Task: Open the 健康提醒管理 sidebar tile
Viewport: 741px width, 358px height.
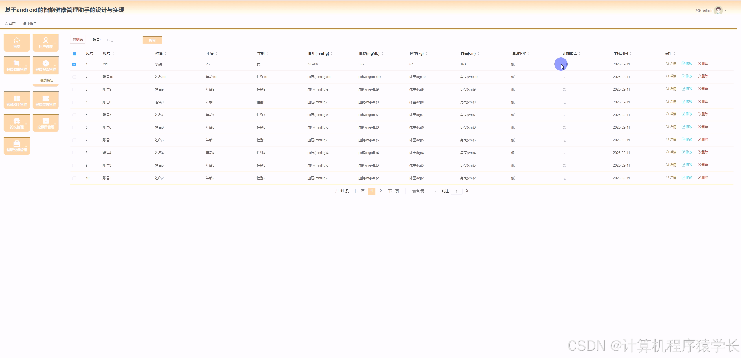Action: (x=46, y=101)
